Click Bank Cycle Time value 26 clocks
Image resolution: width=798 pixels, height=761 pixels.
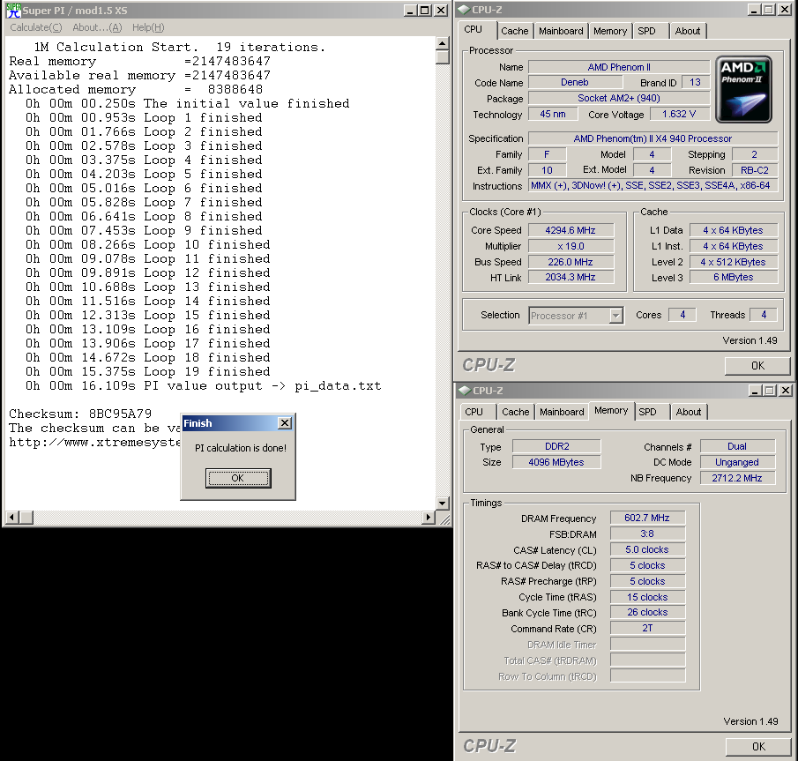pyautogui.click(x=647, y=612)
